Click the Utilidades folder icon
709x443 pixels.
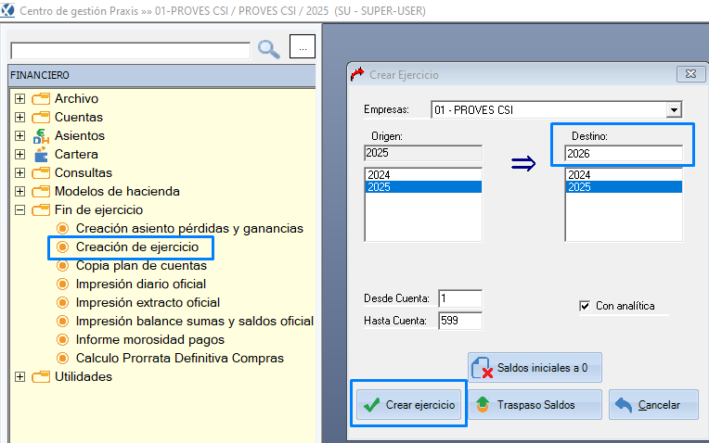[x=41, y=376]
